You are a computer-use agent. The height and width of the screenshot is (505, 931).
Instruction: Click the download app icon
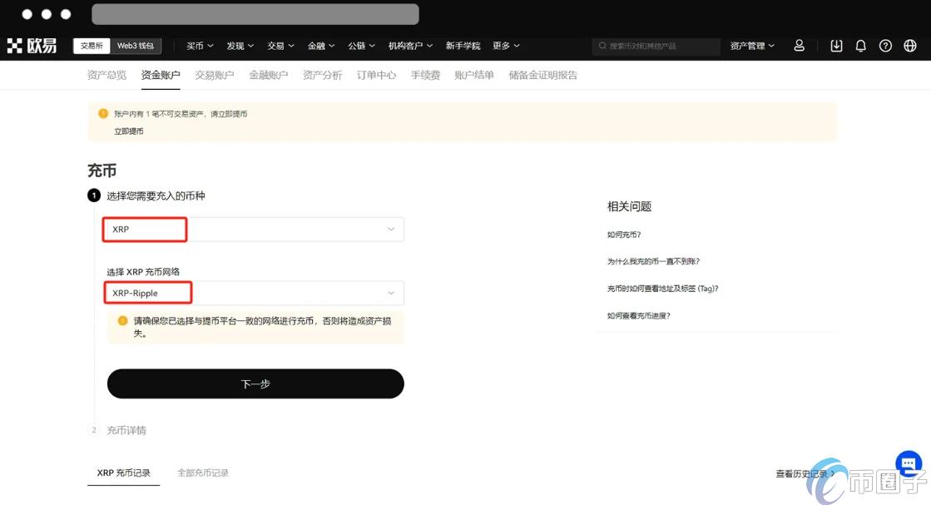[836, 45]
